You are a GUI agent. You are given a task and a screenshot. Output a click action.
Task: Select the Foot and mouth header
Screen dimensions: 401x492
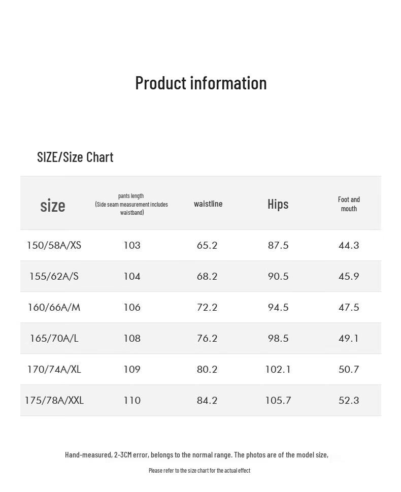coord(349,204)
